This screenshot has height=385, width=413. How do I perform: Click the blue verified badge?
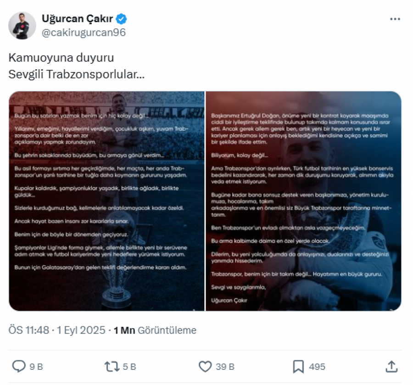pos(122,19)
